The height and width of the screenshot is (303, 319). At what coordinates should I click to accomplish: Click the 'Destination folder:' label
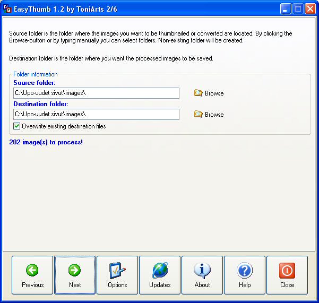(x=41, y=104)
